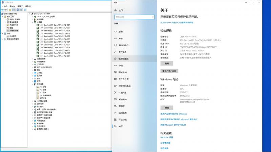Expand the 音频输入和输出 node
271x152 pixels.
click(x=32, y=129)
